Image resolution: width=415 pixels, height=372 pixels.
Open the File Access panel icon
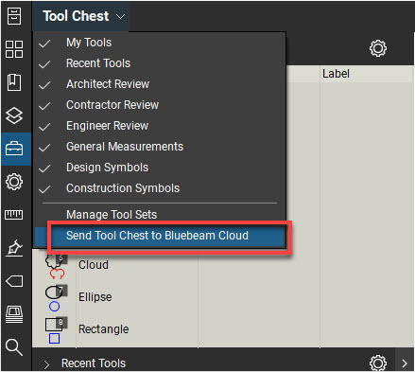click(14, 16)
